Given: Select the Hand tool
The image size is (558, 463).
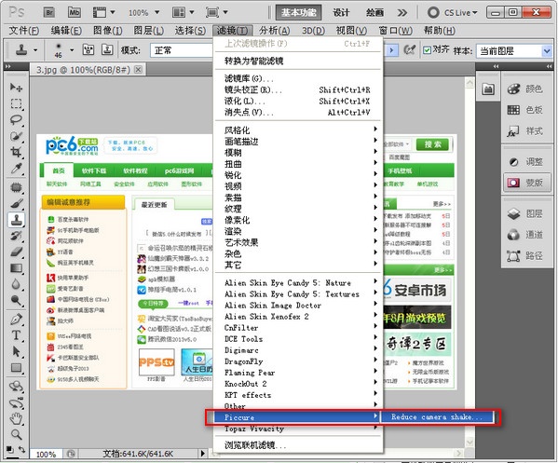Looking at the screenshot, I should click(16, 418).
